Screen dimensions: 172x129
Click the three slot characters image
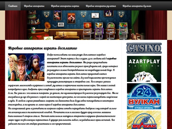pos(26,67)
